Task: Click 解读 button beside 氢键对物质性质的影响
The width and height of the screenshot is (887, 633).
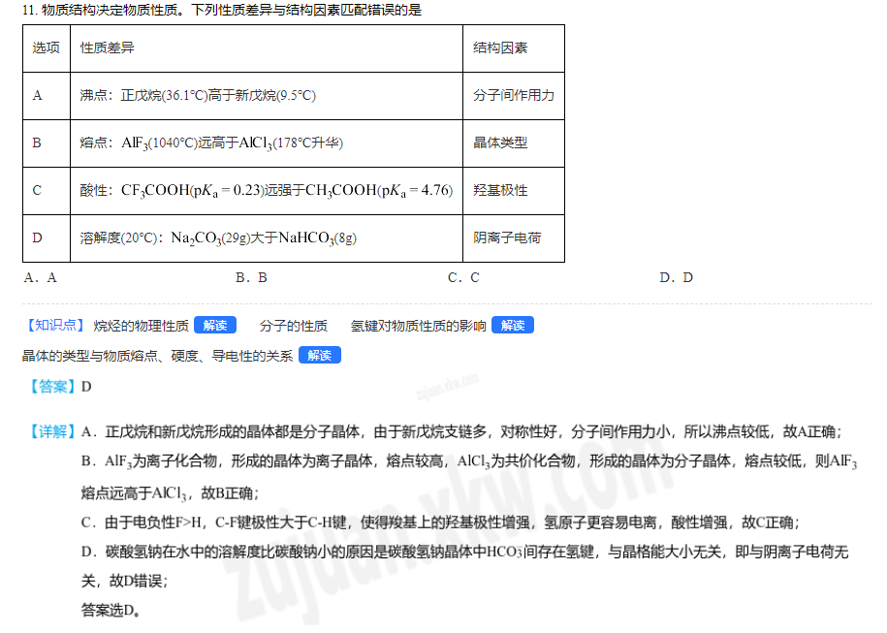Action: (x=512, y=326)
